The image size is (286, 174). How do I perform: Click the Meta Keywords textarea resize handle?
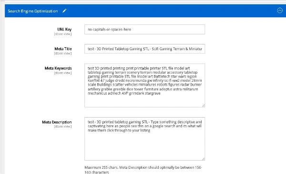point(204,106)
